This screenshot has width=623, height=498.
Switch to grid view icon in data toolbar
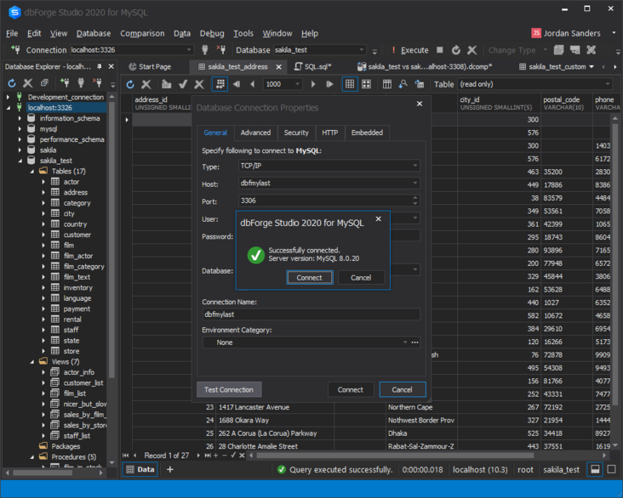(350, 84)
